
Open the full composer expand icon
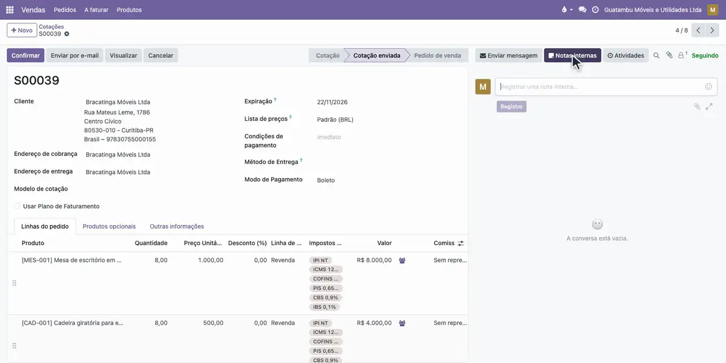[x=709, y=107]
